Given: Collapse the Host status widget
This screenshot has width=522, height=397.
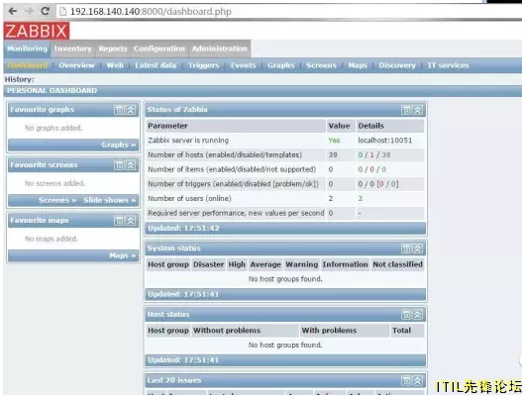Looking at the screenshot, I should (418, 315).
